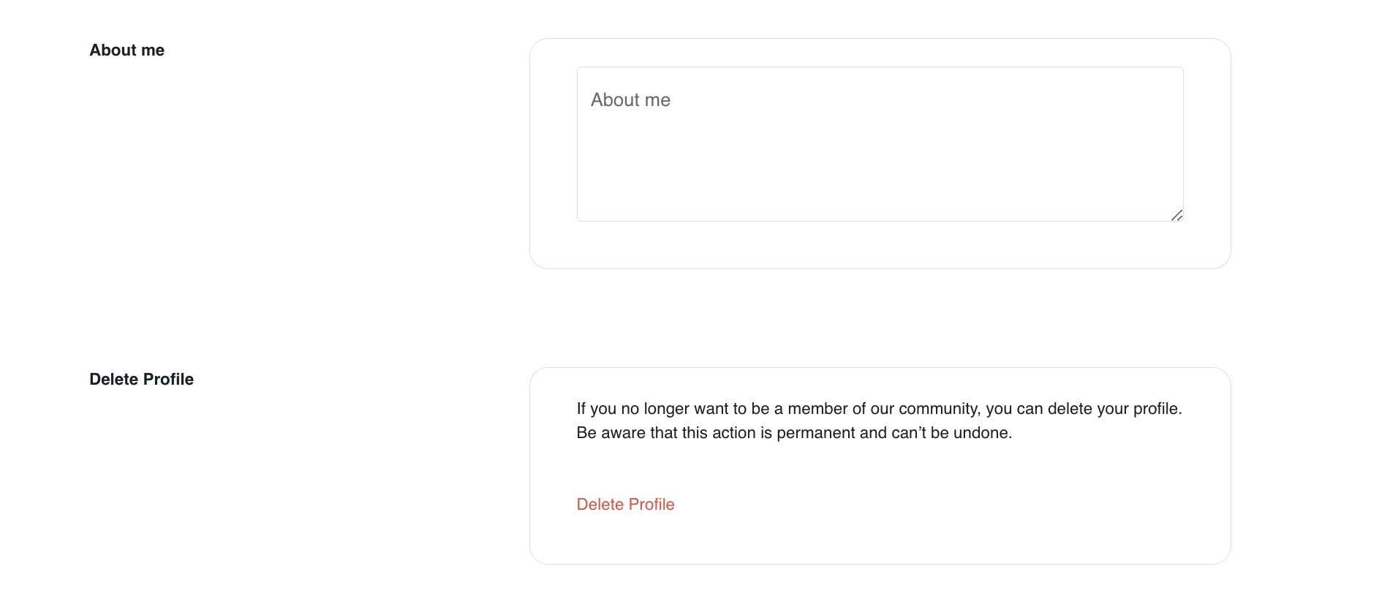Click the bold About me section heading
The image size is (1379, 610).
126,50
